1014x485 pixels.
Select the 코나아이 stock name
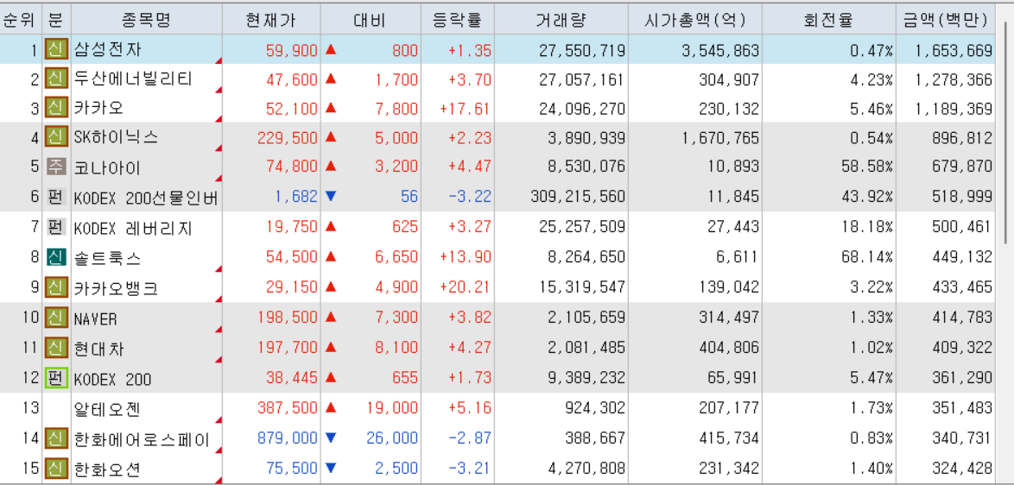[x=107, y=168]
